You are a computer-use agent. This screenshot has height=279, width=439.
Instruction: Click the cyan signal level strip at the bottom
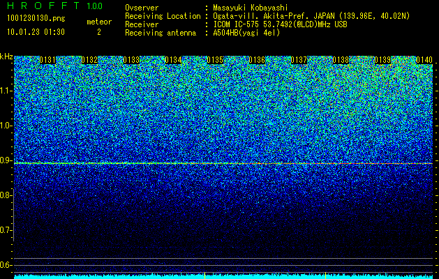(x=223, y=276)
